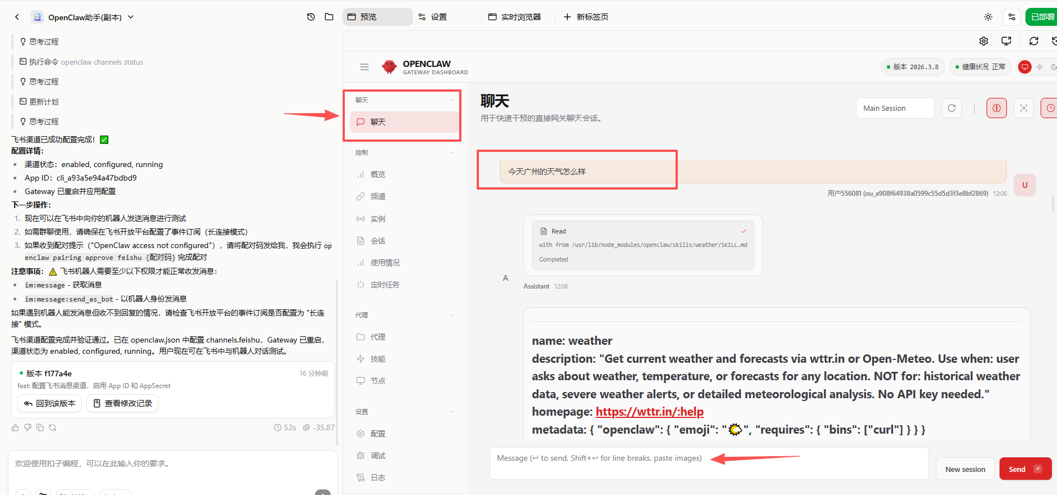Viewport: 1057px width, 495px height.
Task: Toggle the hamburger sidebar menu
Action: click(x=365, y=67)
